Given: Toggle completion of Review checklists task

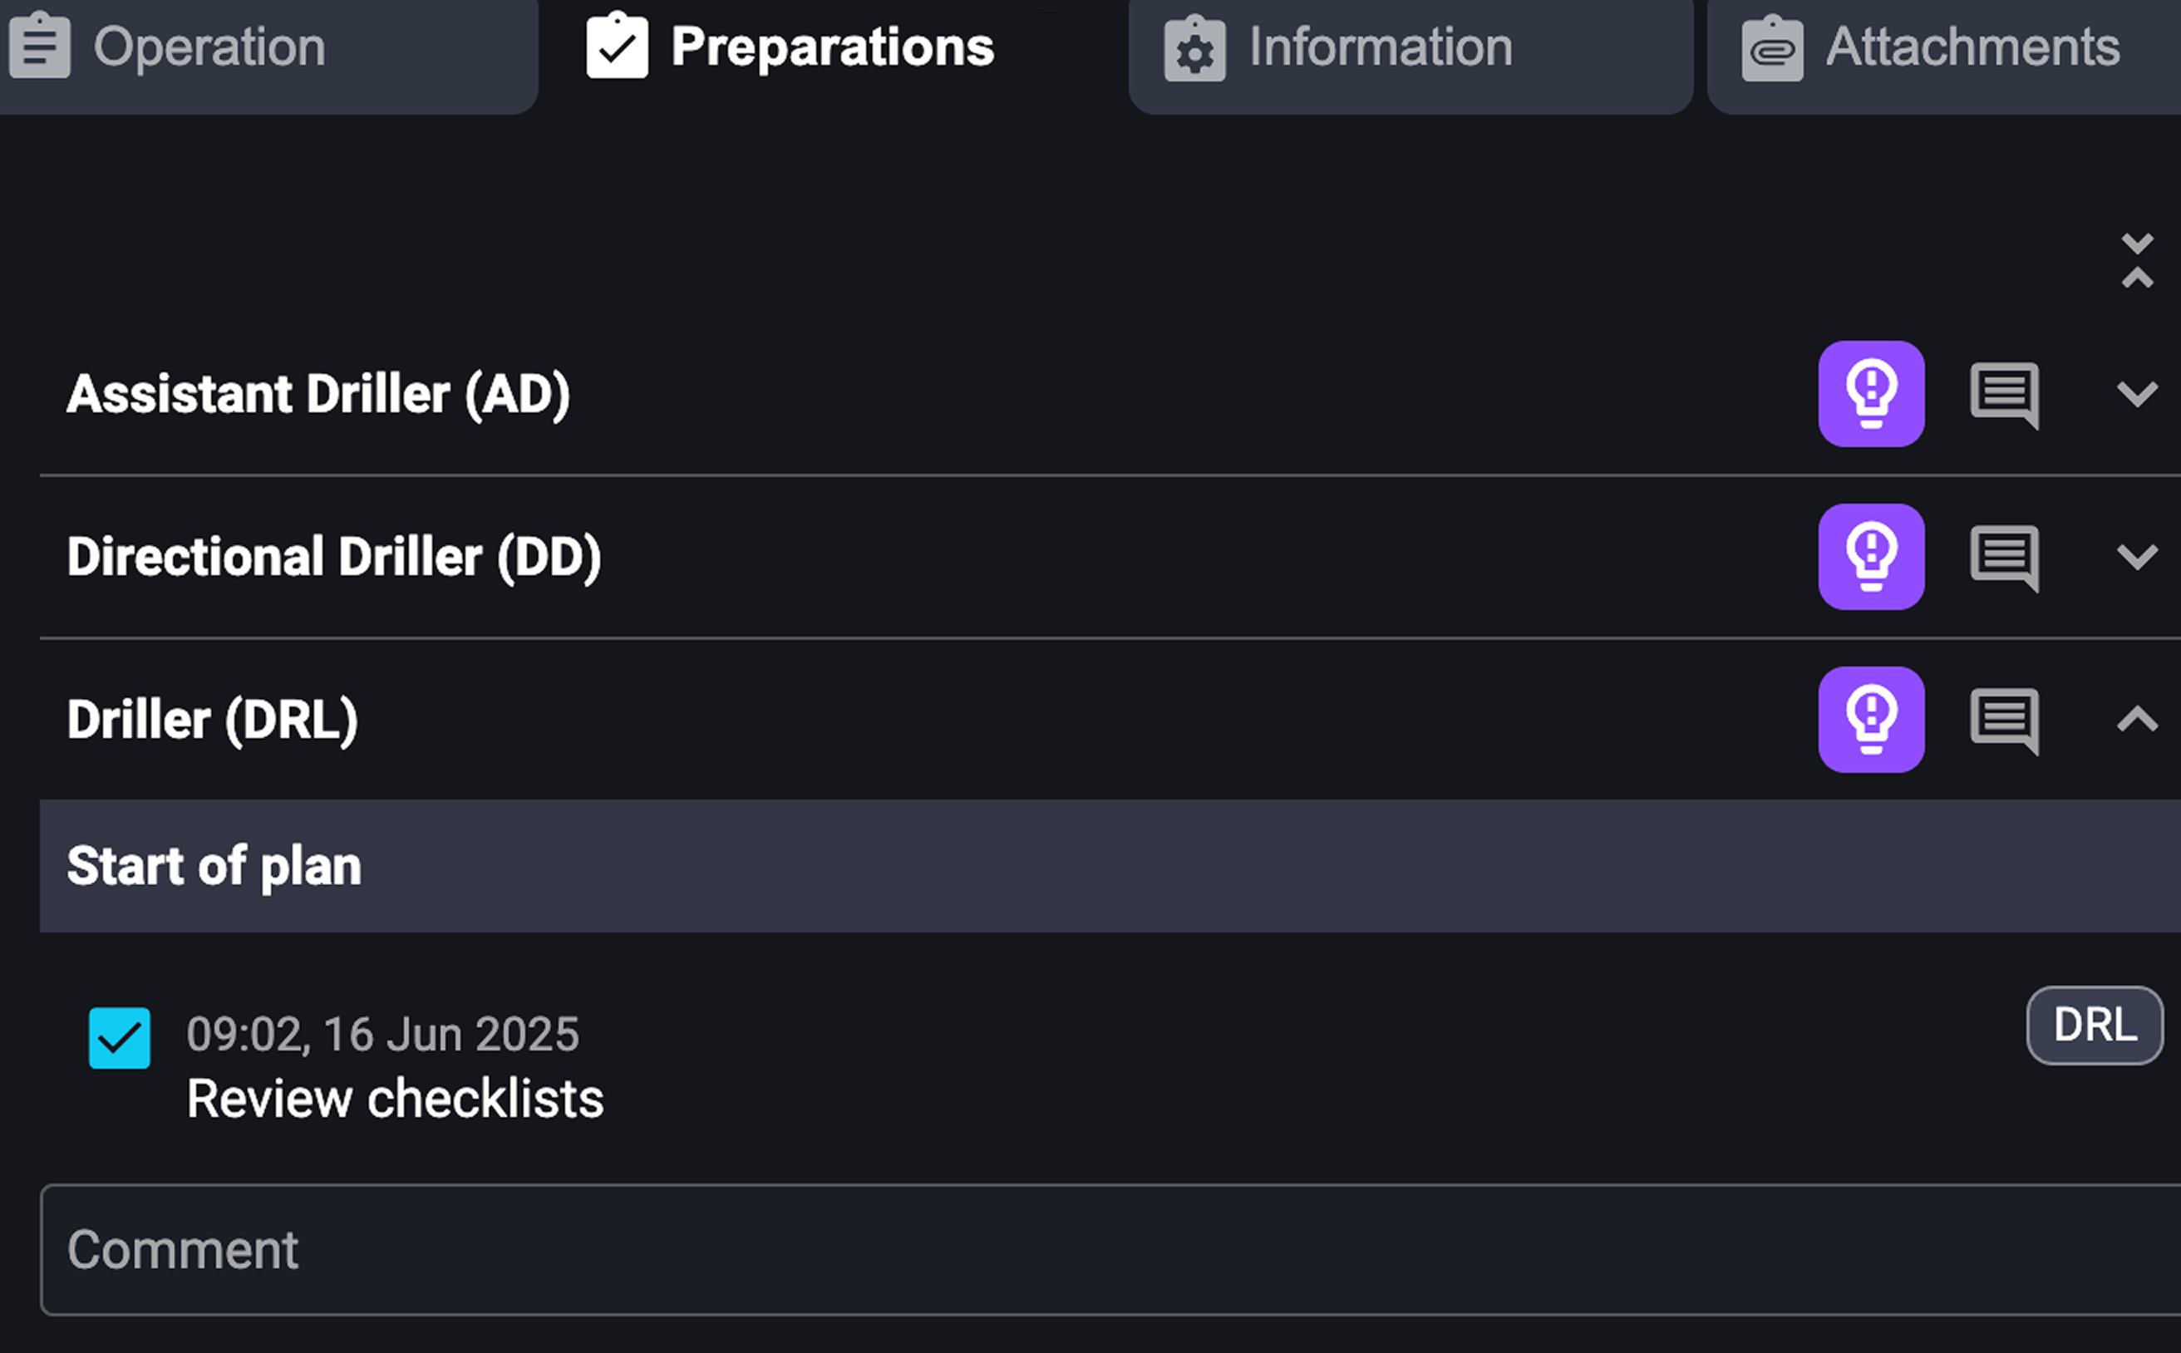Looking at the screenshot, I should 119,1036.
